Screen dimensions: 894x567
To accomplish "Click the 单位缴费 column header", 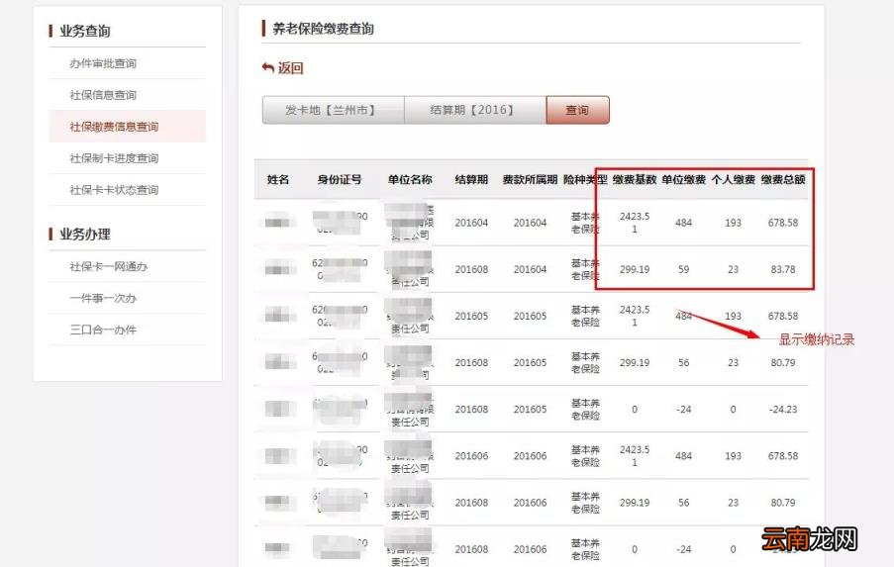I will [683, 179].
